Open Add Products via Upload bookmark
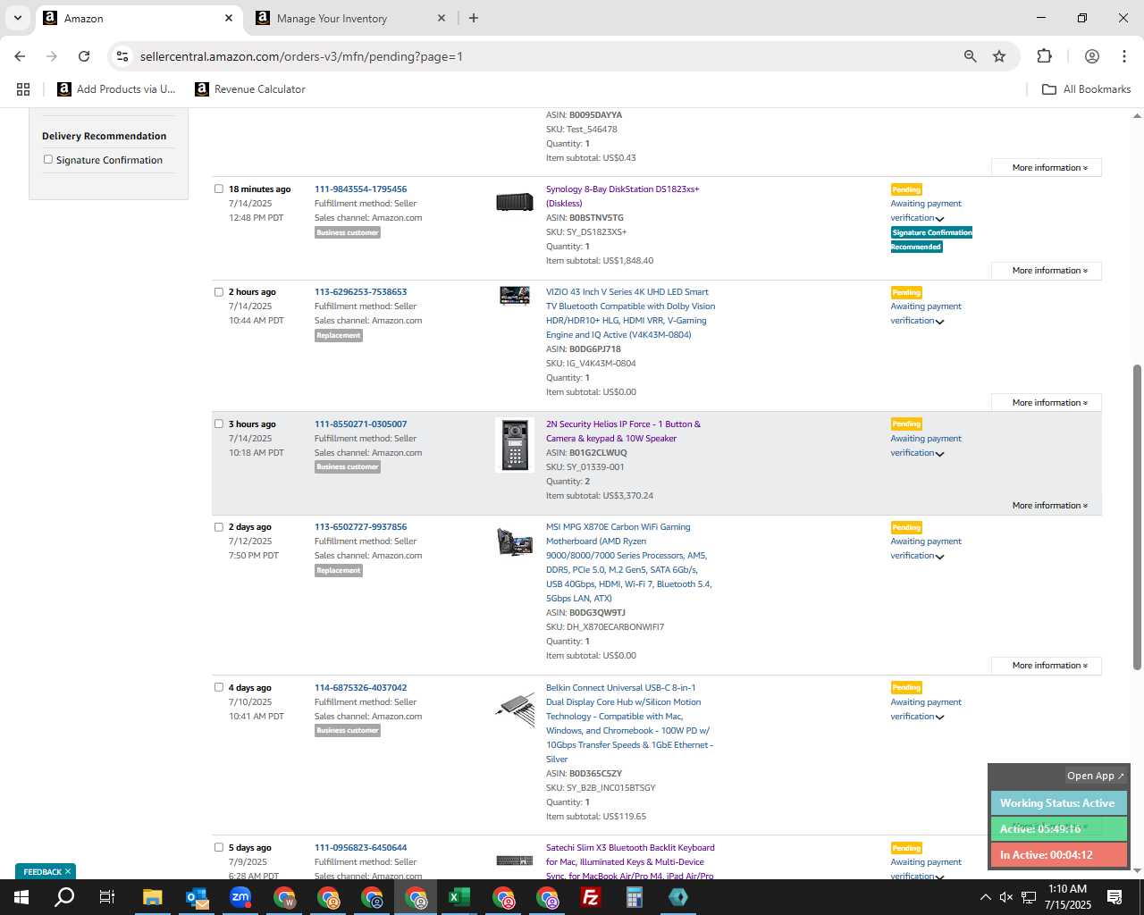Image resolution: width=1144 pixels, height=915 pixels. click(117, 89)
